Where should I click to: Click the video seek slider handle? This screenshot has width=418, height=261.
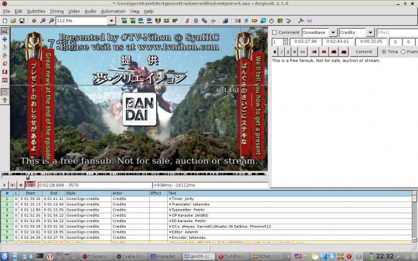27,176
